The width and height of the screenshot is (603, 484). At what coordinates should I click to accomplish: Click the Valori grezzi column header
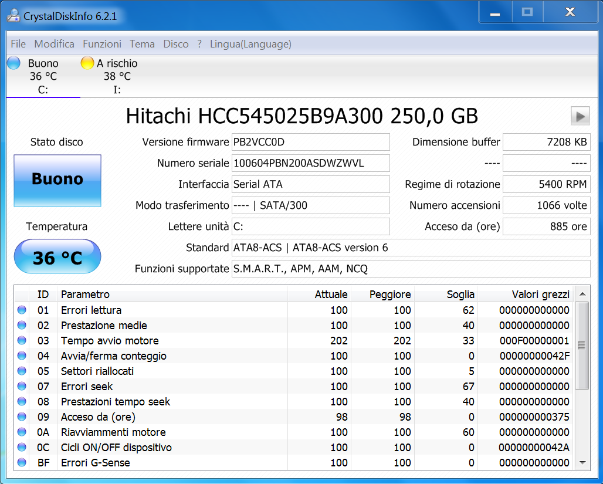(526, 295)
